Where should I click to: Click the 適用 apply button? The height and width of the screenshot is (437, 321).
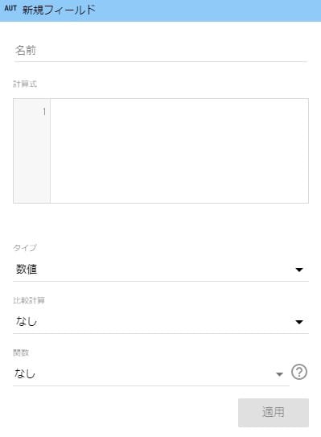(x=273, y=412)
